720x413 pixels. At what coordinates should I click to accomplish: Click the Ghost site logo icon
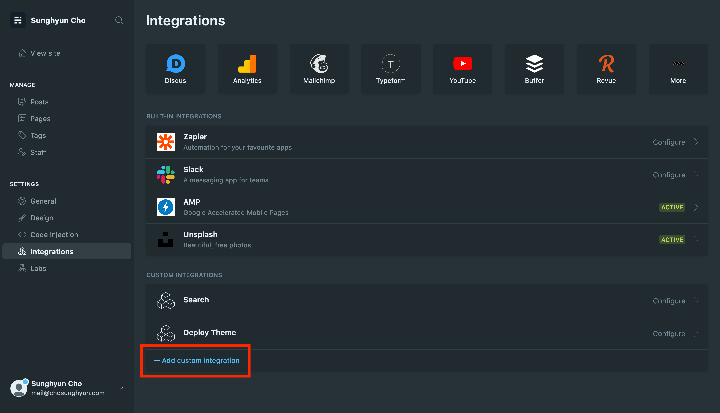pyautogui.click(x=18, y=20)
